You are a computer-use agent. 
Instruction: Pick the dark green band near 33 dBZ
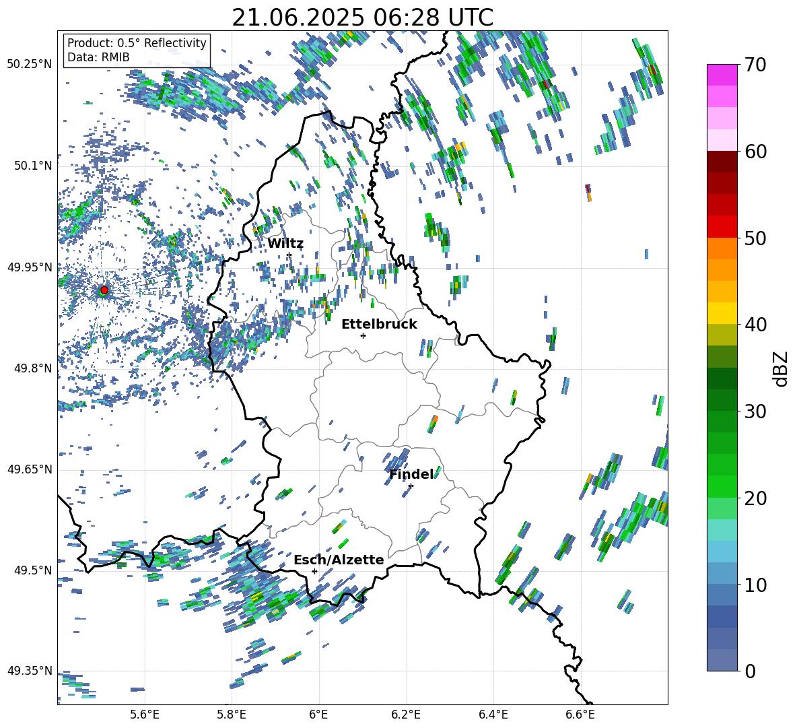tap(722, 378)
